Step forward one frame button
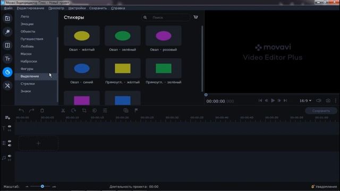340x191 pixels. coord(279,100)
